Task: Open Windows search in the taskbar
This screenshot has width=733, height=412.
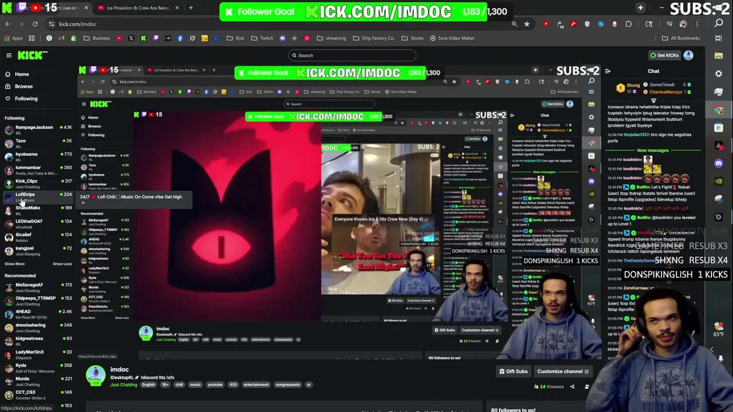Action: tap(719, 23)
